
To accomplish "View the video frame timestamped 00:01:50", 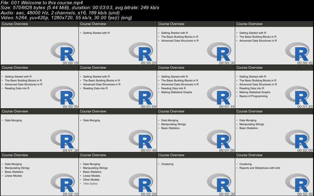I will [x=196, y=130].
